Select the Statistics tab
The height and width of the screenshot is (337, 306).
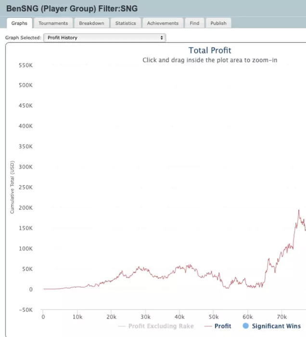click(126, 23)
